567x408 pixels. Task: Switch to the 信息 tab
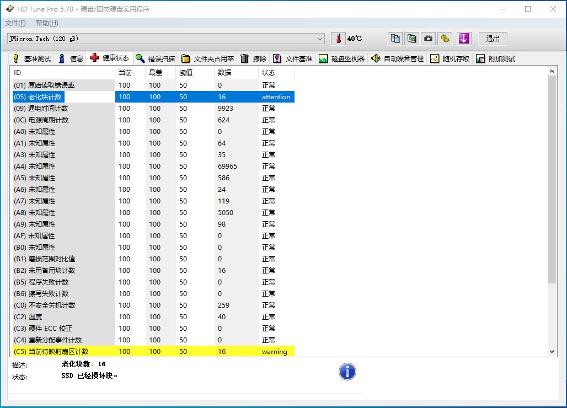coord(71,58)
